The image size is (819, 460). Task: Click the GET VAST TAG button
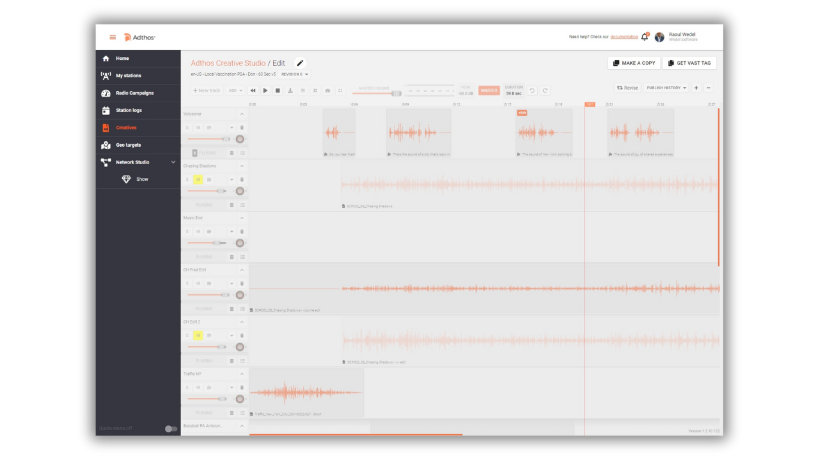click(689, 63)
